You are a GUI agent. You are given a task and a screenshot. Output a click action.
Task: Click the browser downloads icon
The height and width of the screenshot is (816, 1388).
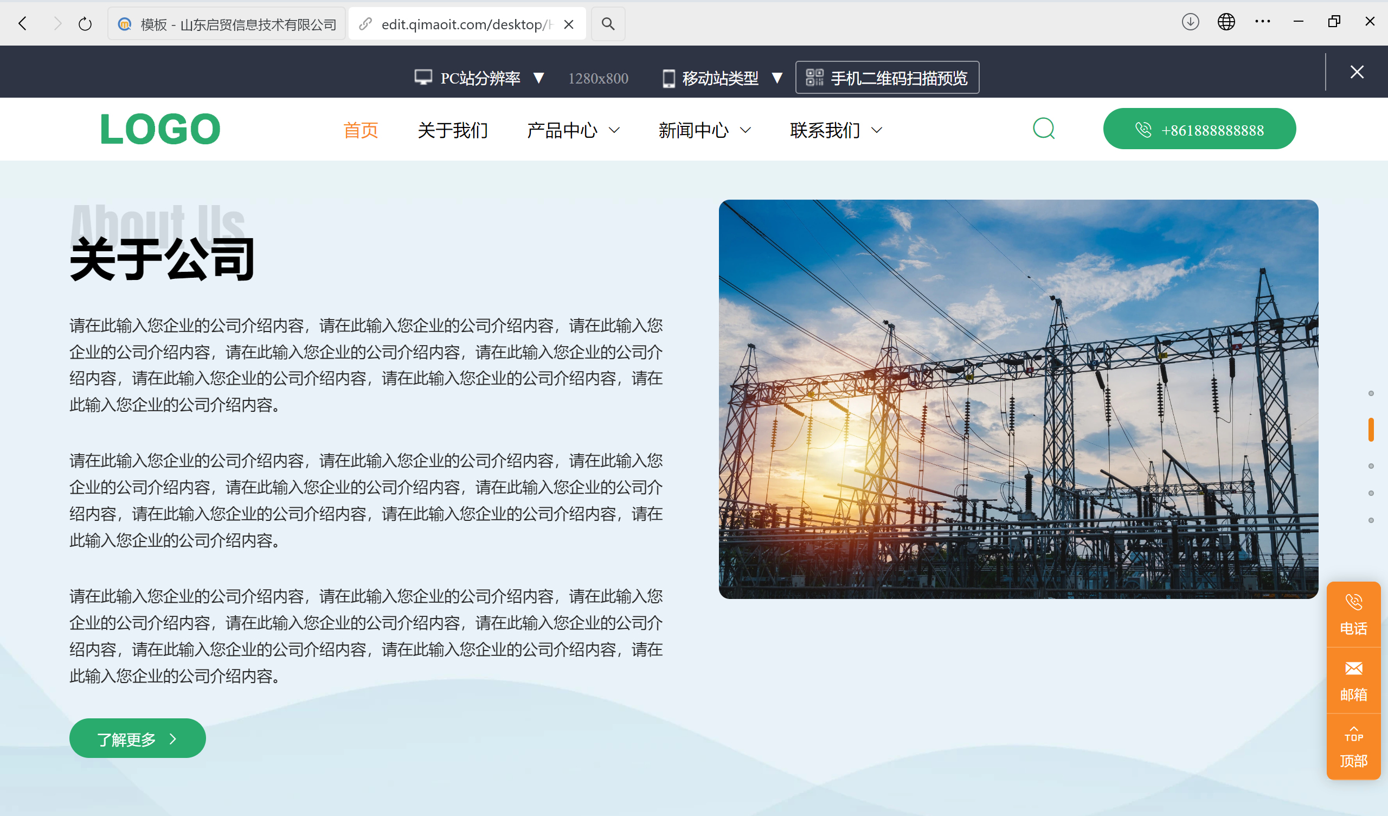coord(1190,22)
